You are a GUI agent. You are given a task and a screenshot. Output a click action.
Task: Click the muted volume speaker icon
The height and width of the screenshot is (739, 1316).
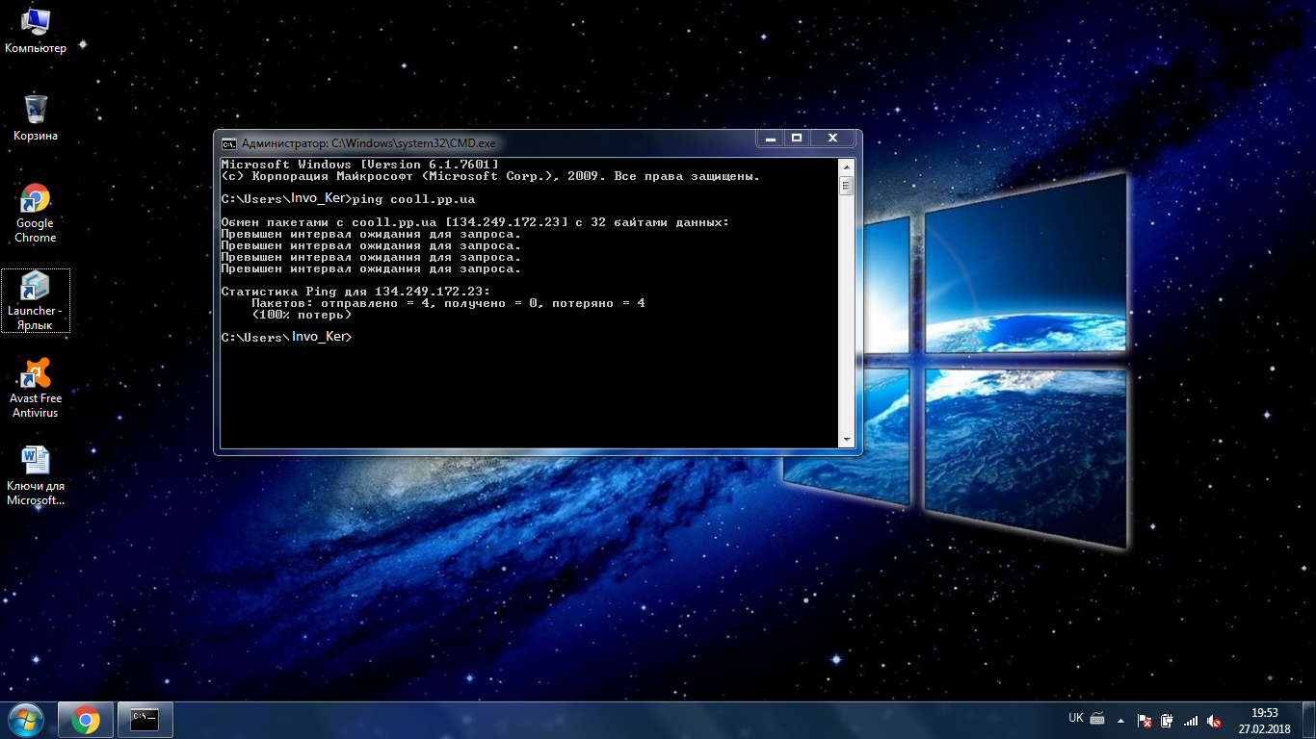click(x=1214, y=720)
